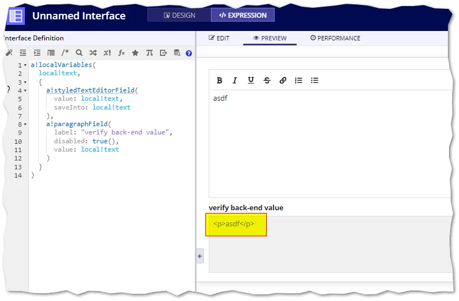Open the PREVIEW tab
The height and width of the screenshot is (301, 459).
tap(270, 38)
